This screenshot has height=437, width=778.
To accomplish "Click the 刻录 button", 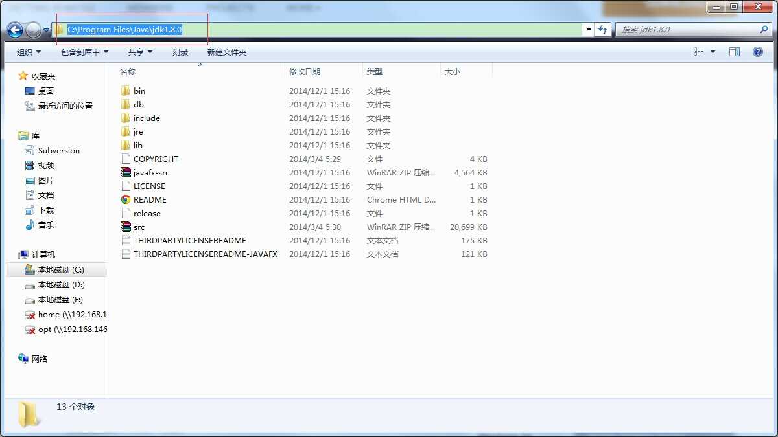I will [x=180, y=52].
